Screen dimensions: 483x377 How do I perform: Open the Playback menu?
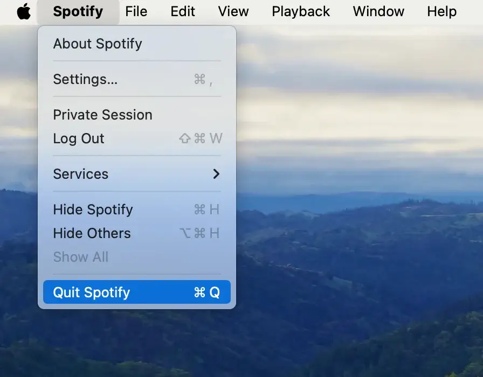click(300, 11)
